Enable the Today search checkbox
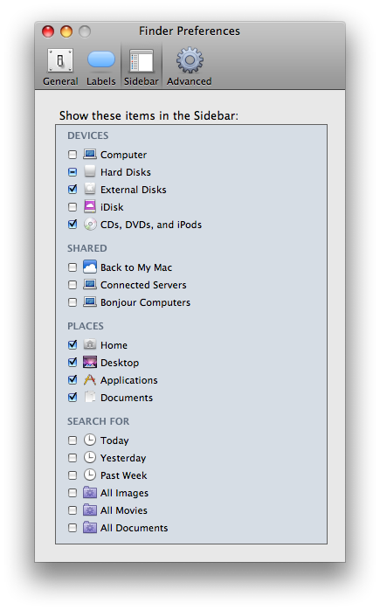 [73, 440]
